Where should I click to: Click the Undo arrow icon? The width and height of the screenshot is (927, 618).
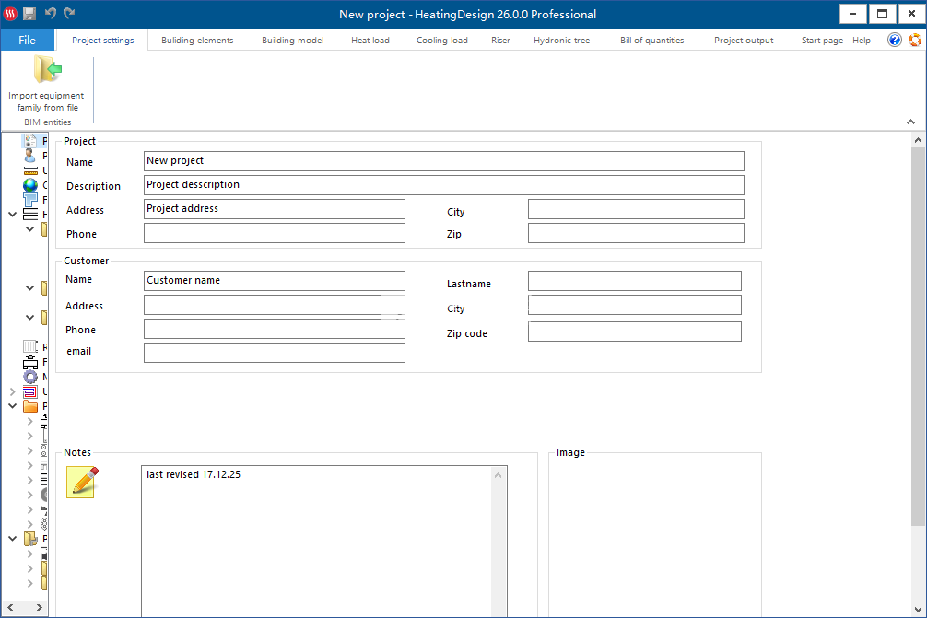51,14
